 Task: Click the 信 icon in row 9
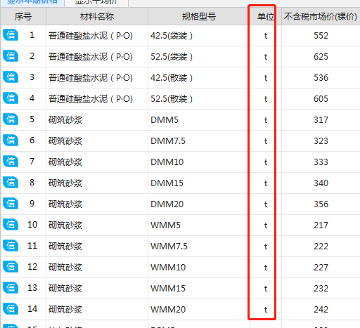click(11, 204)
